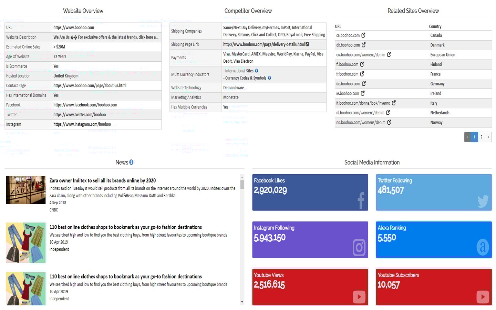The width and height of the screenshot is (496, 310).
Task: Open external link icon for nl.boohoo.com/womens/denim
Action: coord(388,112)
